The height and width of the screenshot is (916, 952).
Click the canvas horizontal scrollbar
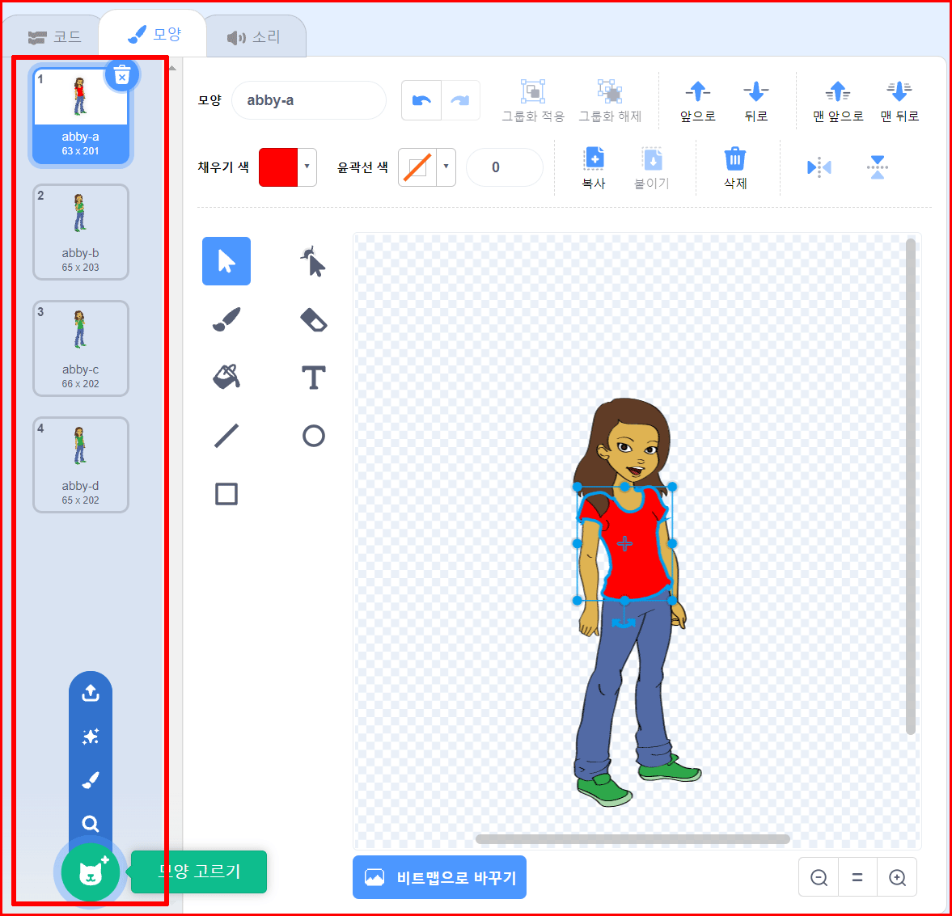633,839
